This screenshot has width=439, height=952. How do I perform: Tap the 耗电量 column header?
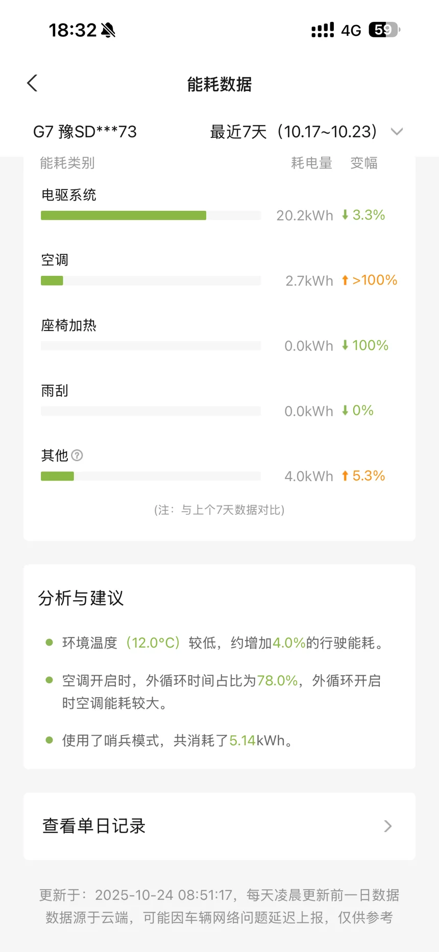[x=311, y=163]
